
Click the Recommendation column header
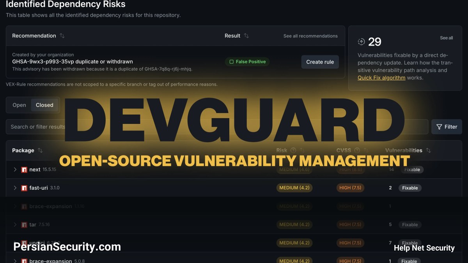[x=34, y=36]
